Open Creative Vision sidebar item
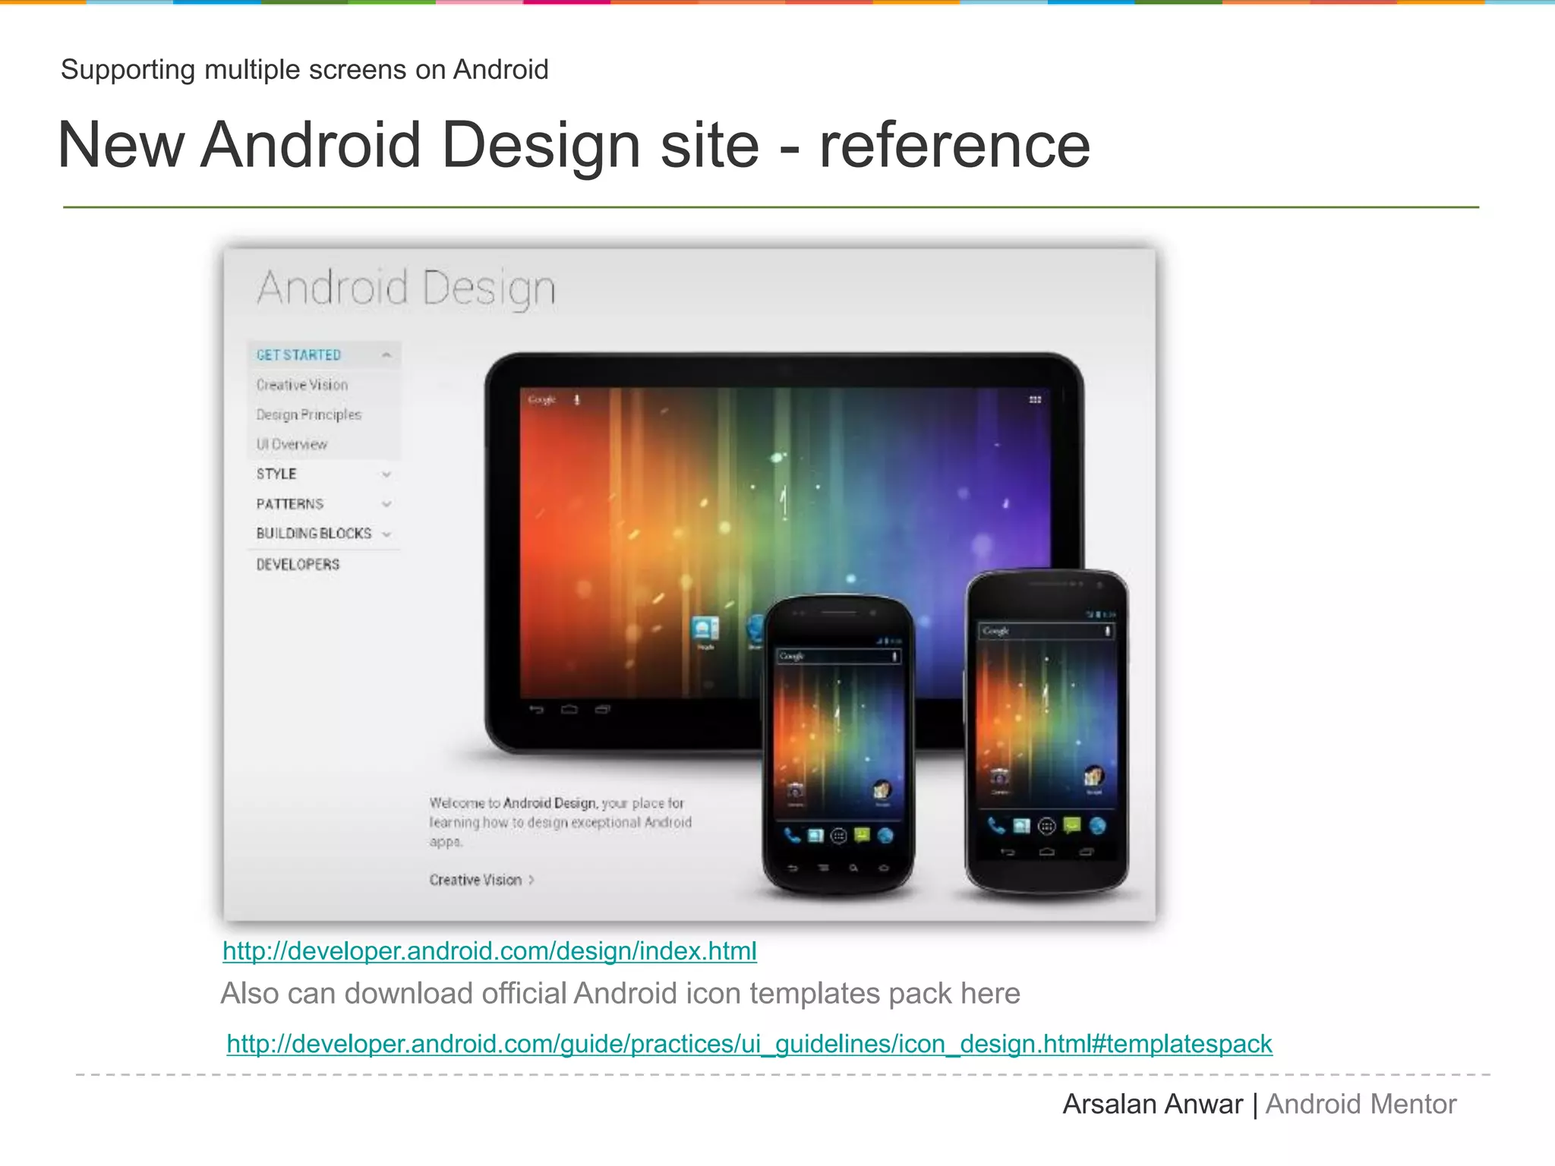The image size is (1555, 1166). pos(302,385)
